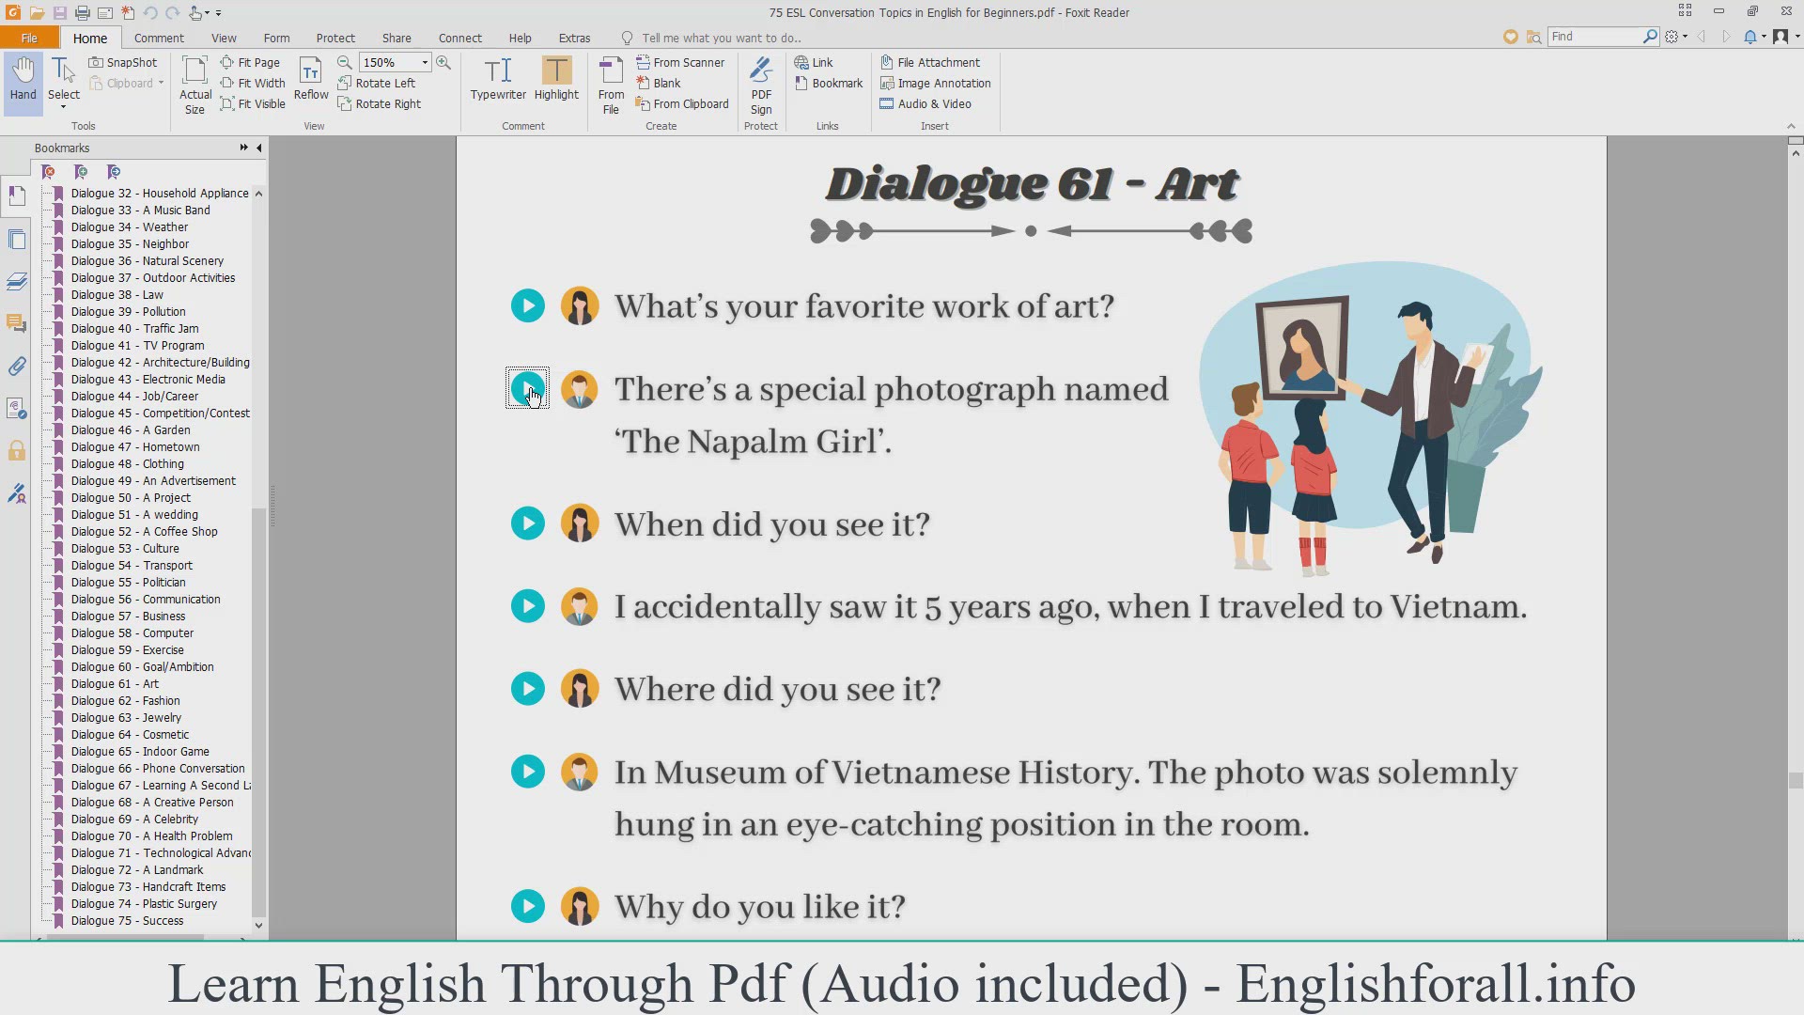
Task: Open bookmark Dialogue 75 - Success
Action: (127, 920)
